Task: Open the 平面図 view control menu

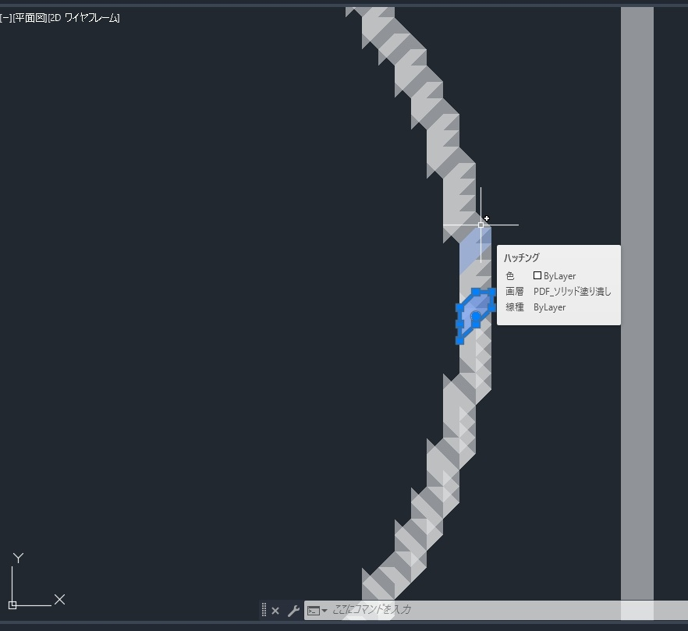Action: click(30, 18)
